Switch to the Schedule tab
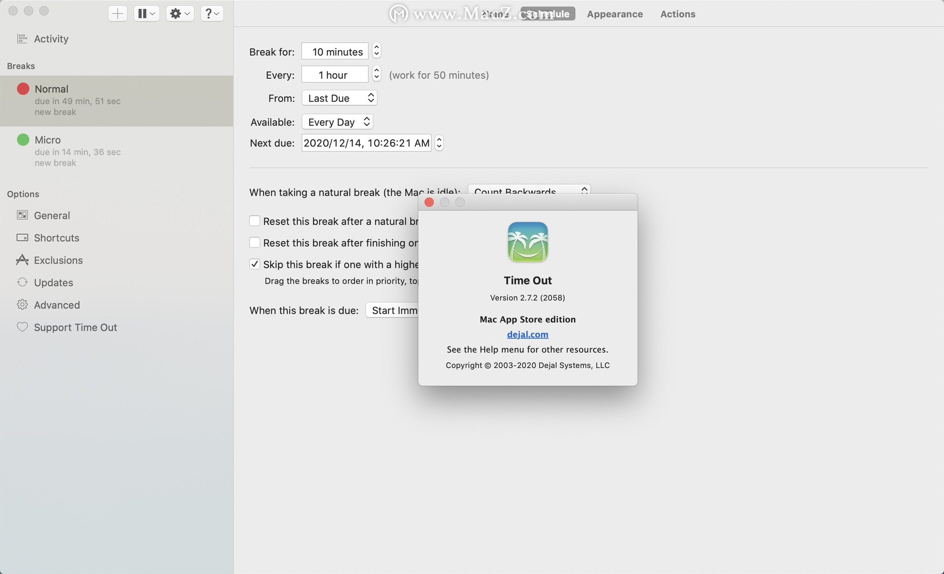 click(547, 14)
